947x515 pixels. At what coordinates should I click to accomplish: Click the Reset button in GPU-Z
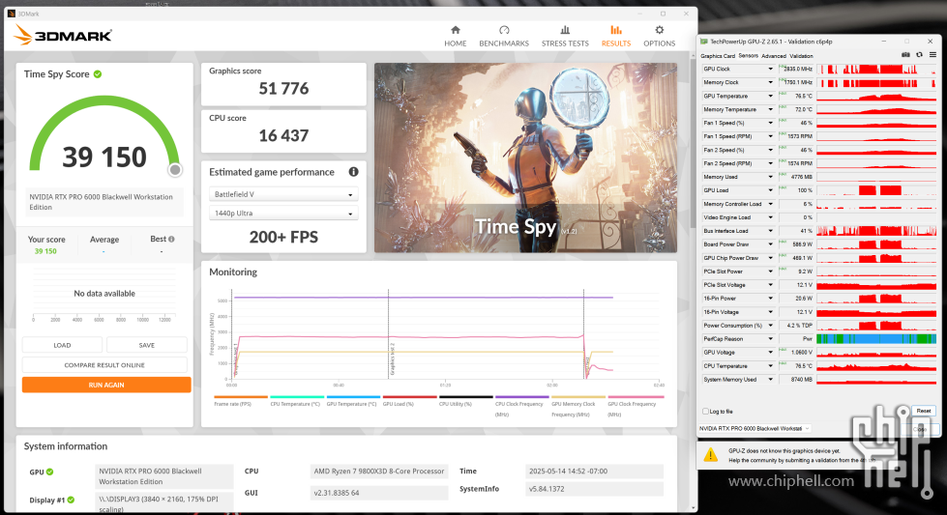(x=924, y=411)
